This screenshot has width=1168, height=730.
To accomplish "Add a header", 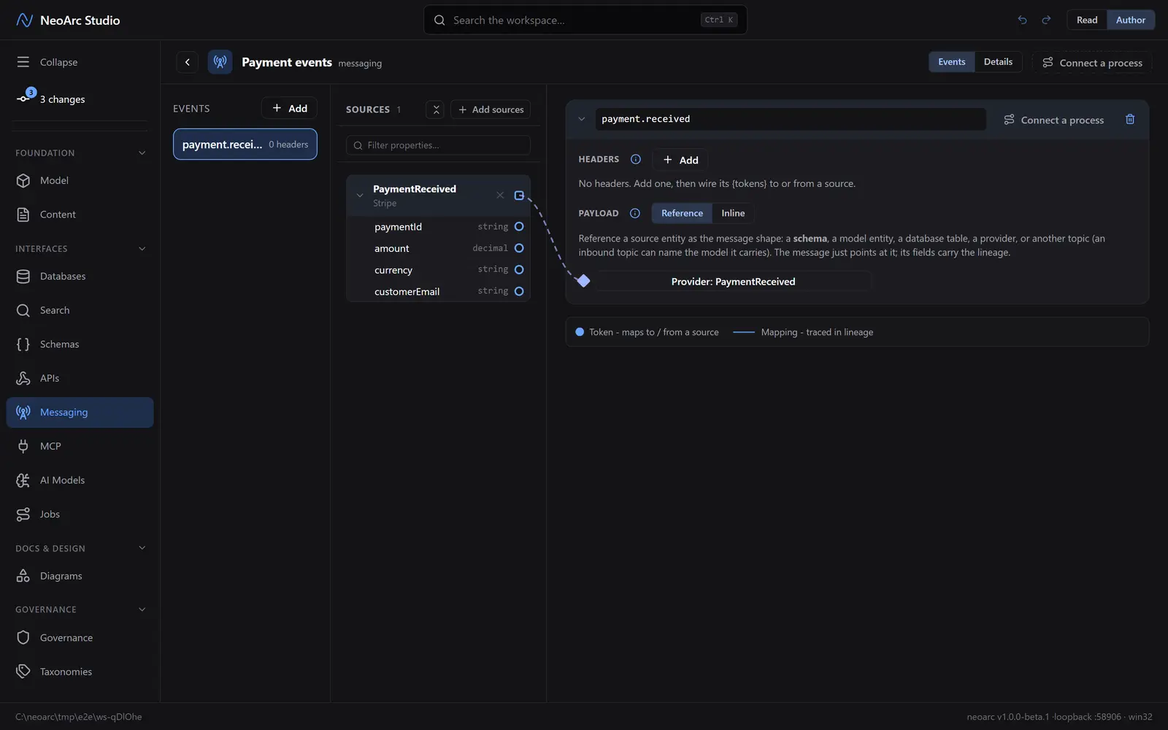I will 680,160.
